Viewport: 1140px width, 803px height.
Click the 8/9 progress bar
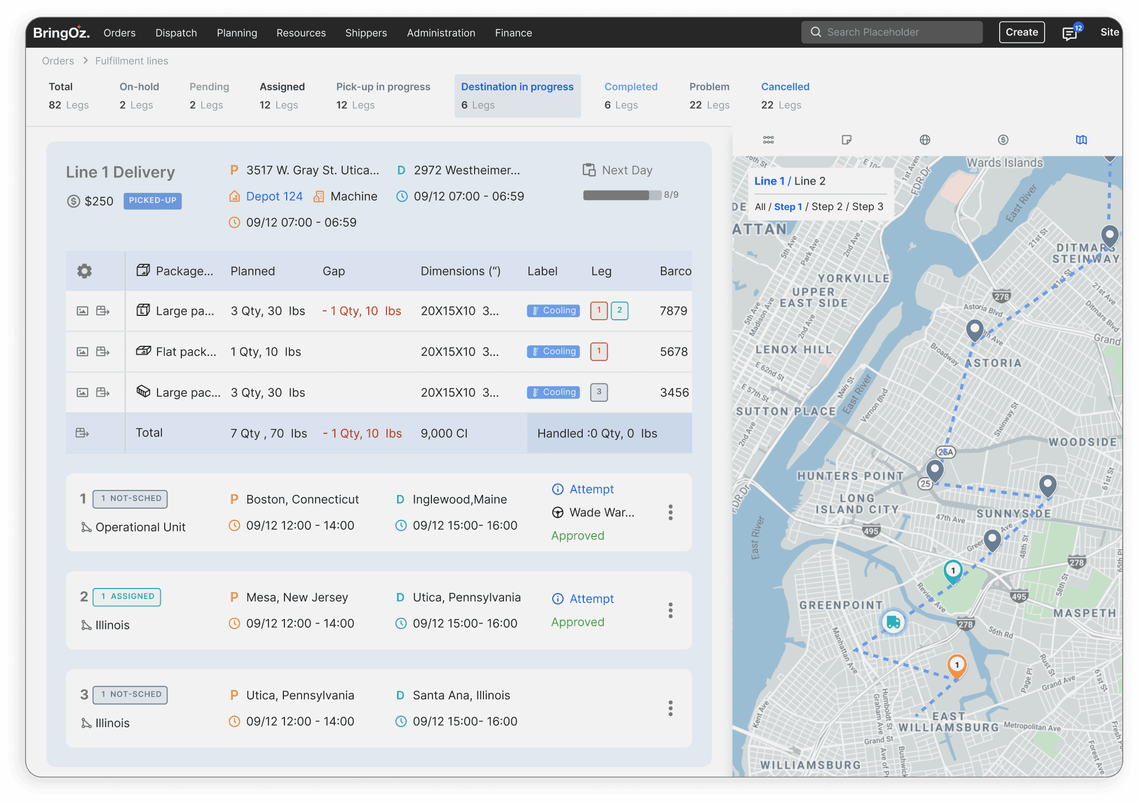click(x=622, y=195)
